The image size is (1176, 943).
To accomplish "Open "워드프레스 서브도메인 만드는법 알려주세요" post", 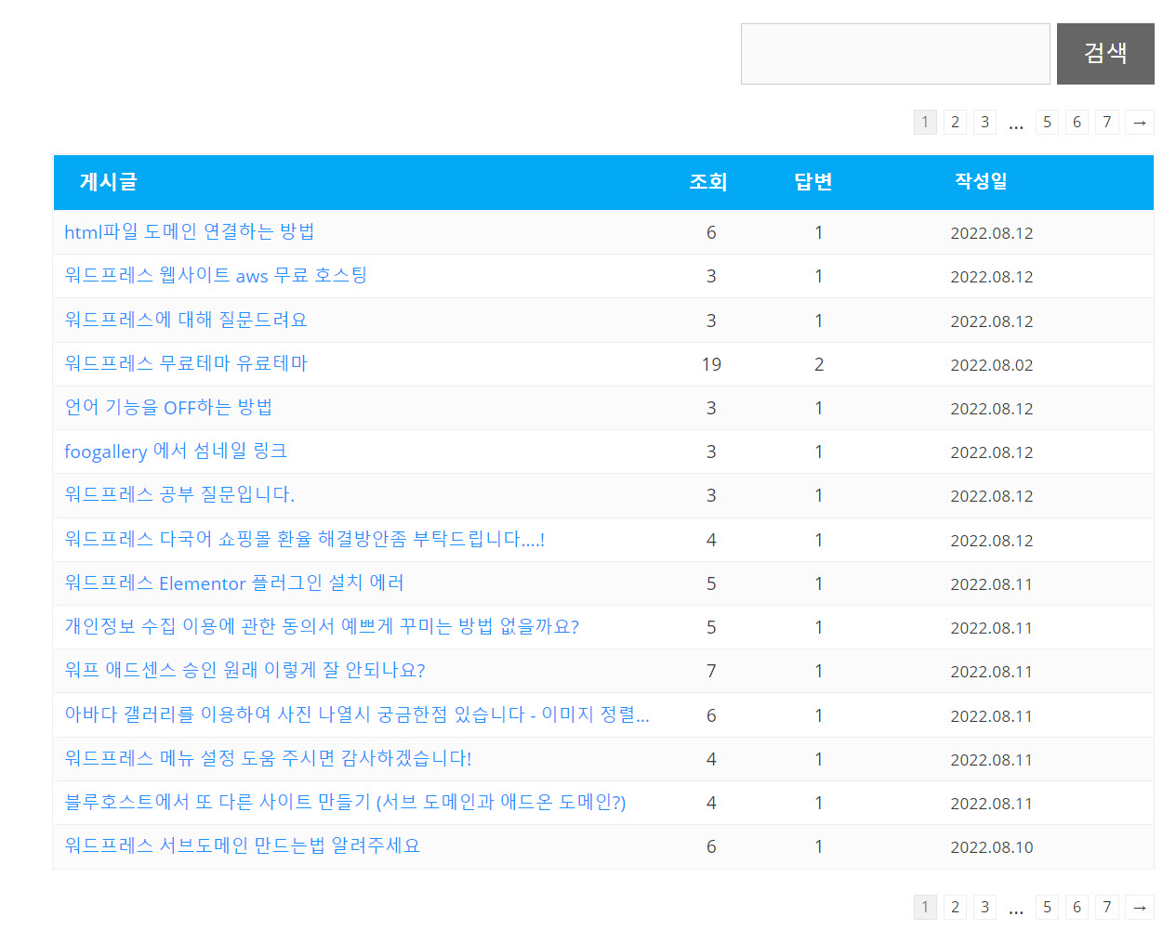I will click(x=242, y=845).
